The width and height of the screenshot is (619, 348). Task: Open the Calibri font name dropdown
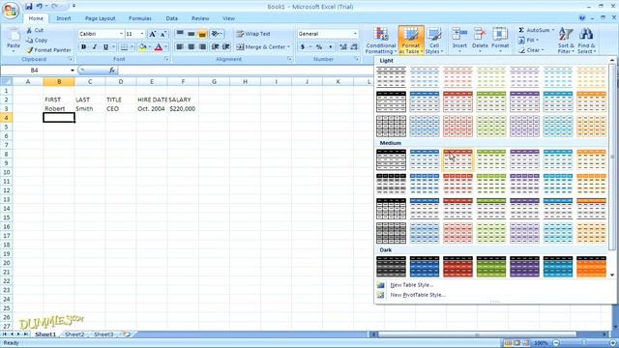point(121,34)
